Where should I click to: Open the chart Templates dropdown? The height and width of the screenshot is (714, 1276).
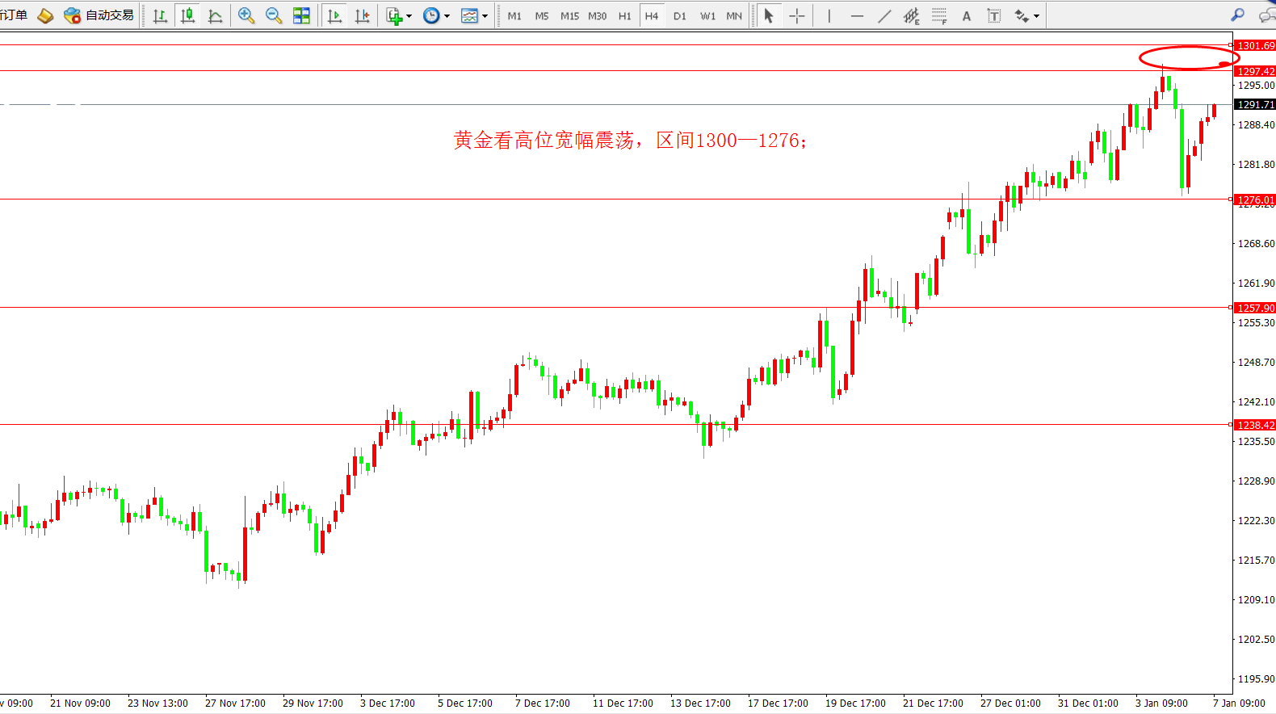(474, 15)
